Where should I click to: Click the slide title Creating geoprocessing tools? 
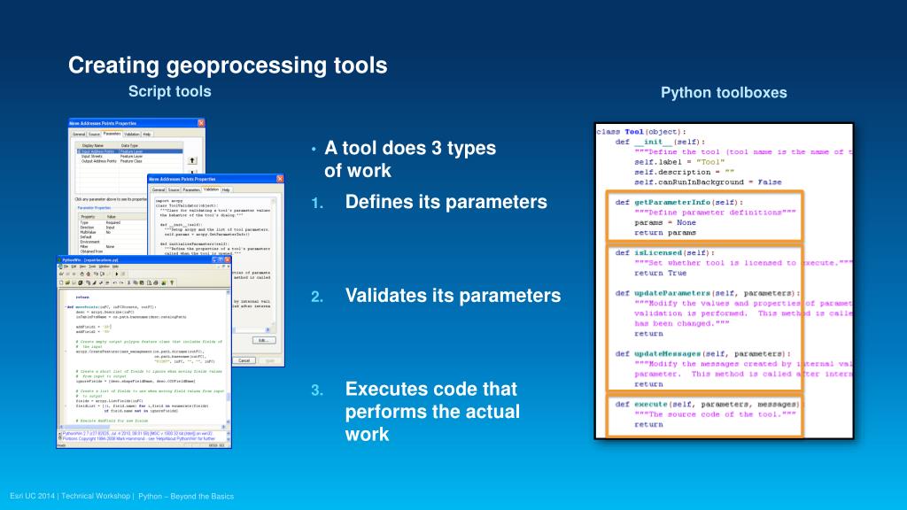pyautogui.click(x=228, y=66)
